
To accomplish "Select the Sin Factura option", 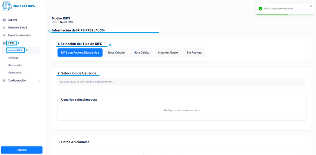I will pos(194,53).
